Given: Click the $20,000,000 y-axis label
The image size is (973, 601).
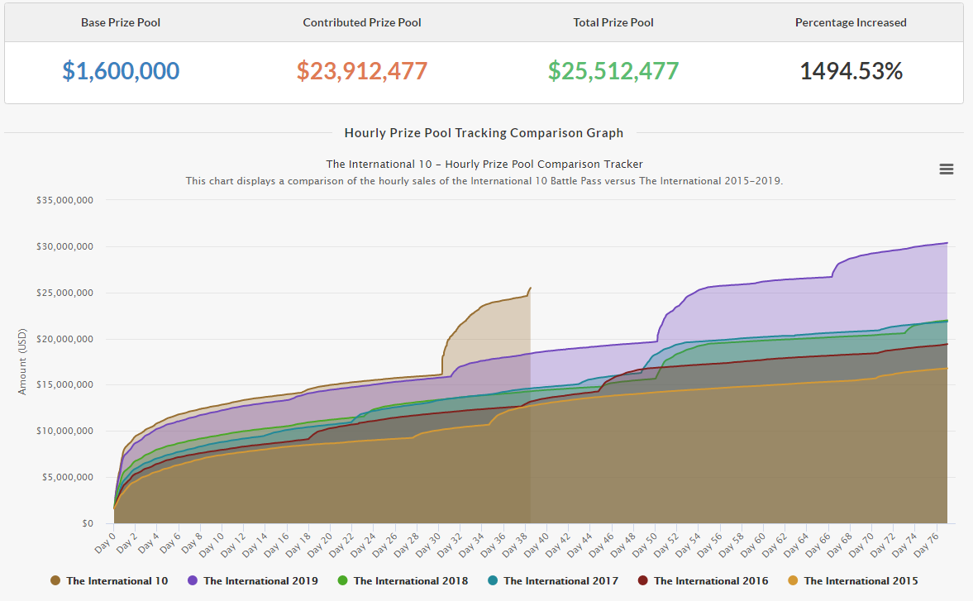Looking at the screenshot, I should click(x=64, y=339).
